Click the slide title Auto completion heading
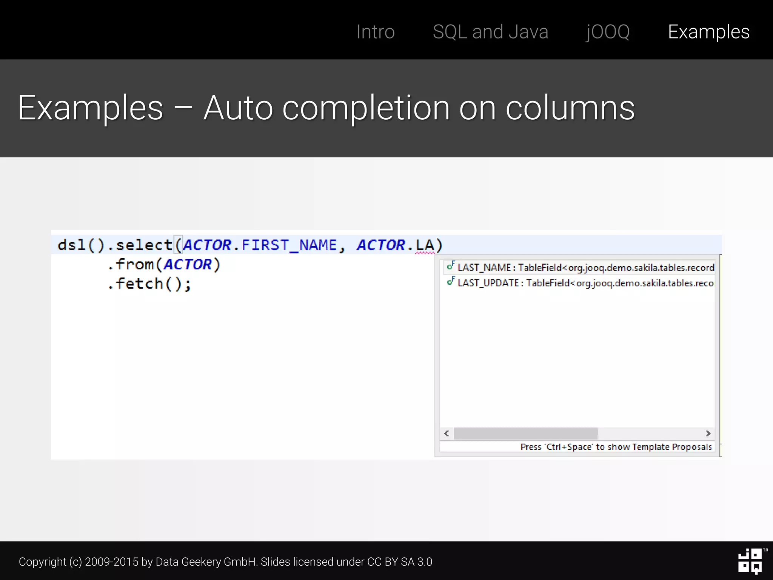The image size is (773, 580). 326,108
